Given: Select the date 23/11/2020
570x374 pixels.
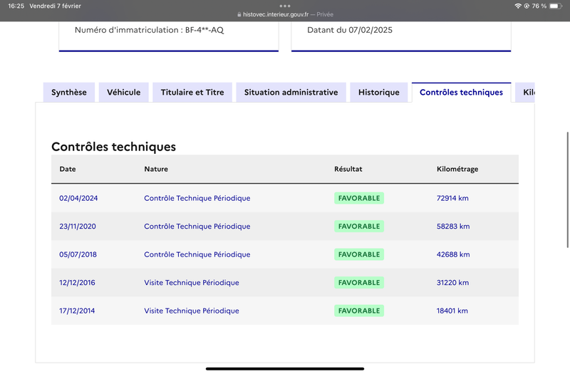Looking at the screenshot, I should click(x=78, y=226).
